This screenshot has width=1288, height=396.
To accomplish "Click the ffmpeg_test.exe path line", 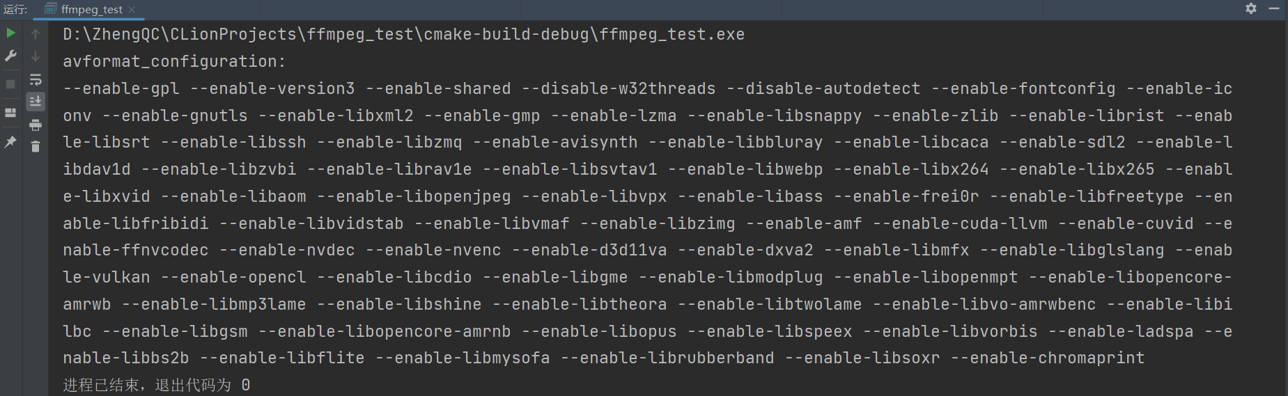I will coord(403,34).
